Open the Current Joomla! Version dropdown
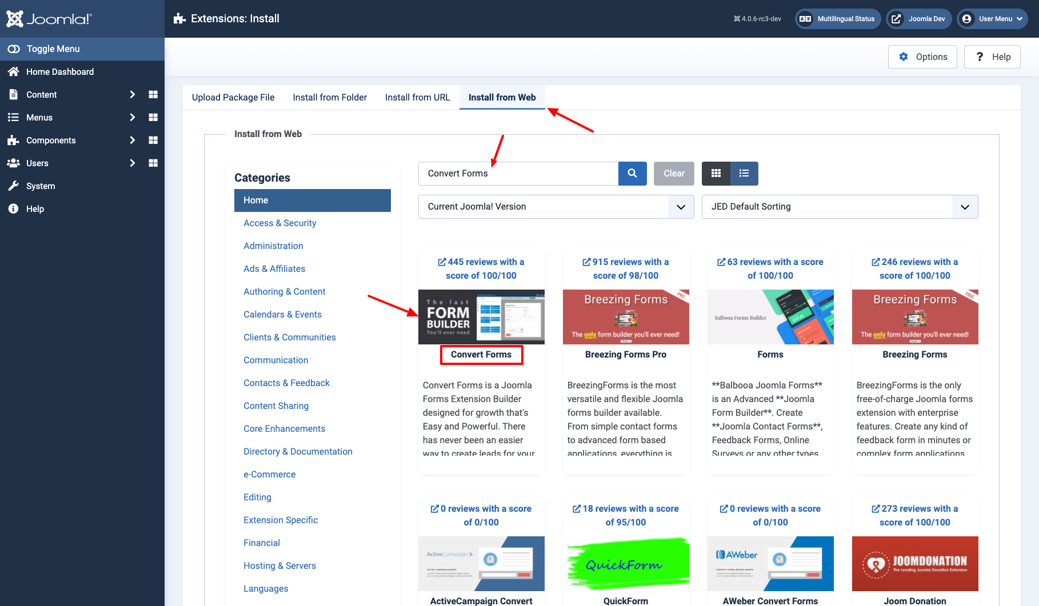The image size is (1039, 606). (x=556, y=207)
